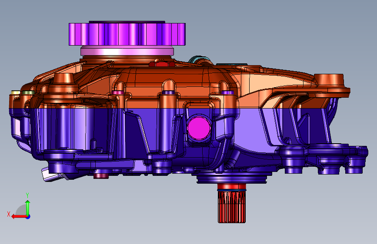377x244 pixels.
Task: Select the yellow bolt head on left flange
Action: (x=15, y=92)
